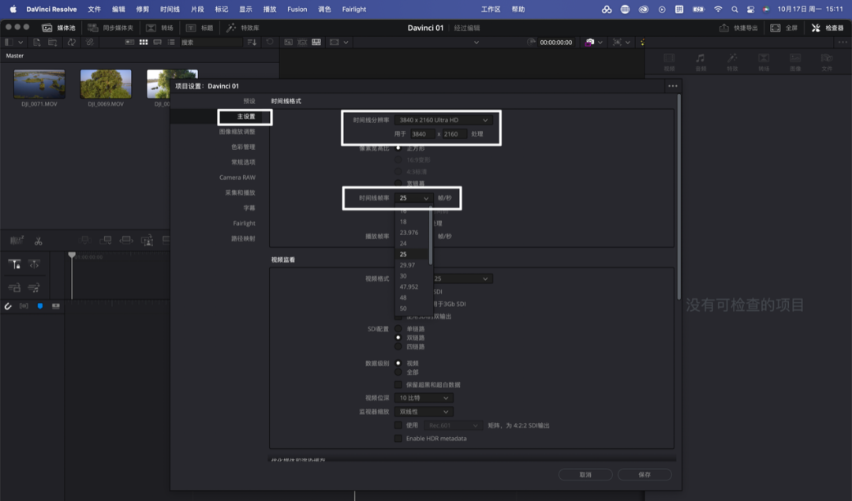Open the 同步媒体夹 sync bin
852x501 pixels.
tap(111, 28)
